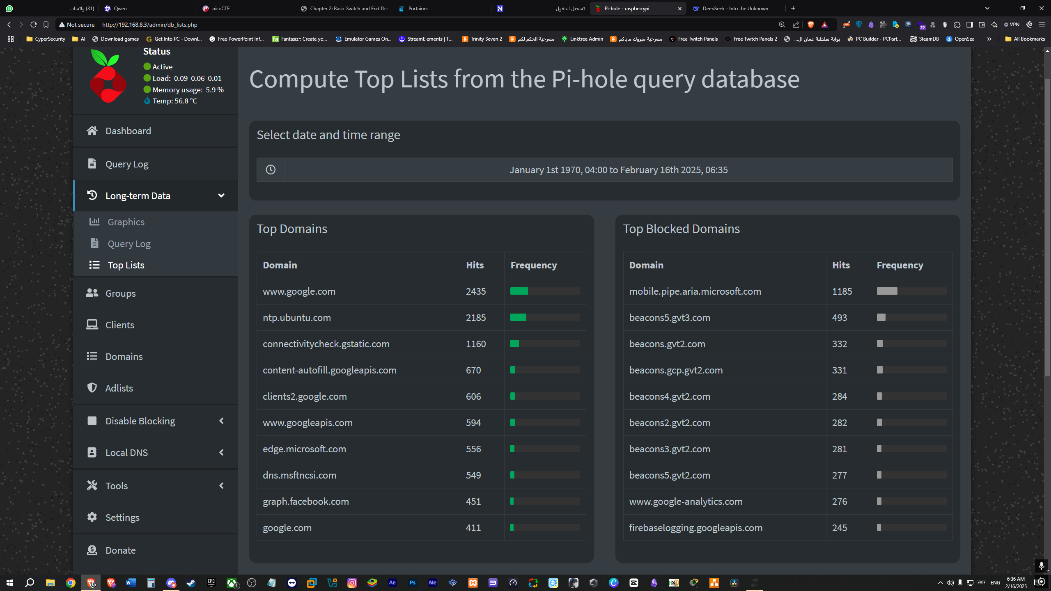This screenshot has width=1051, height=591.
Task: Open the tab search dropdown arrow
Action: click(x=987, y=8)
